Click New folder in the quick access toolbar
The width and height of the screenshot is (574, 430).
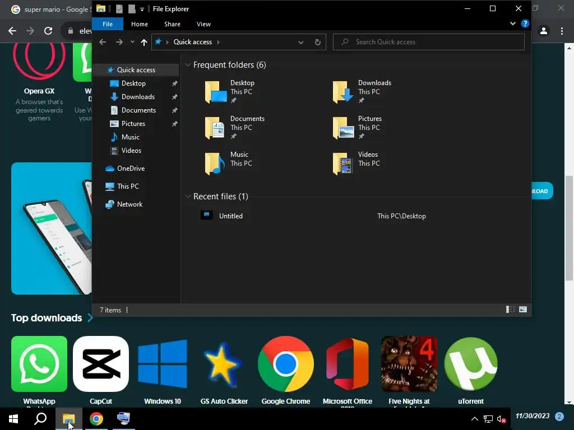132,9
